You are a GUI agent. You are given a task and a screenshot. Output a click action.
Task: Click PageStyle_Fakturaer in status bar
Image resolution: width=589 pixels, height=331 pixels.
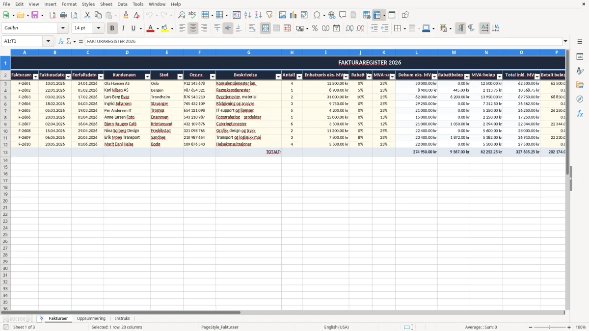(220, 327)
